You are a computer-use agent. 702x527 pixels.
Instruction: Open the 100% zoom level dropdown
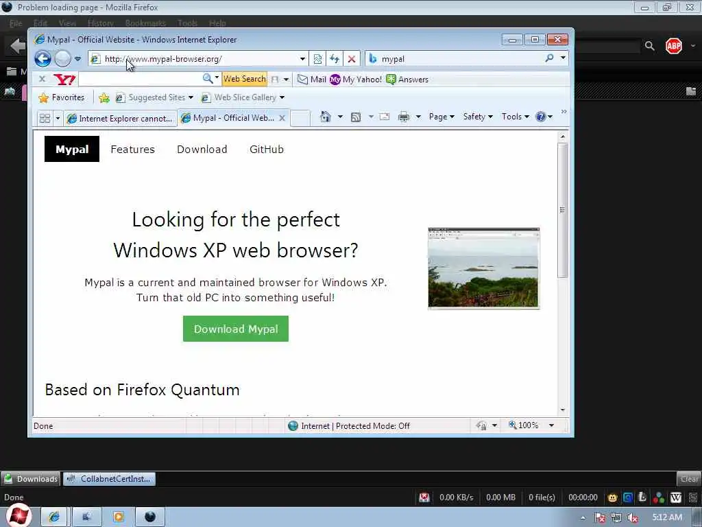point(552,425)
